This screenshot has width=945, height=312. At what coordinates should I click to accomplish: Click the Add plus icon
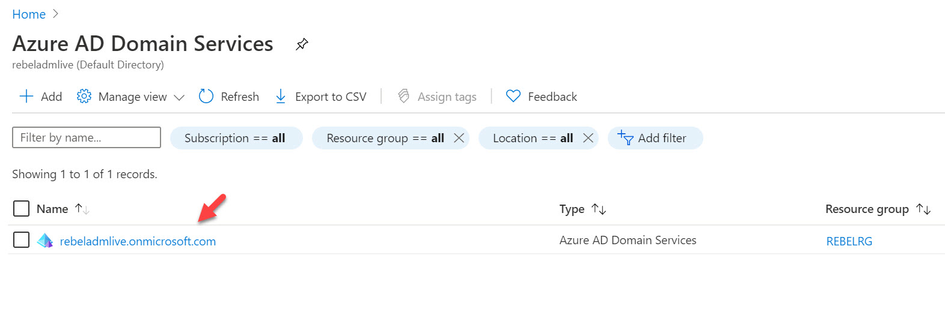click(x=26, y=97)
